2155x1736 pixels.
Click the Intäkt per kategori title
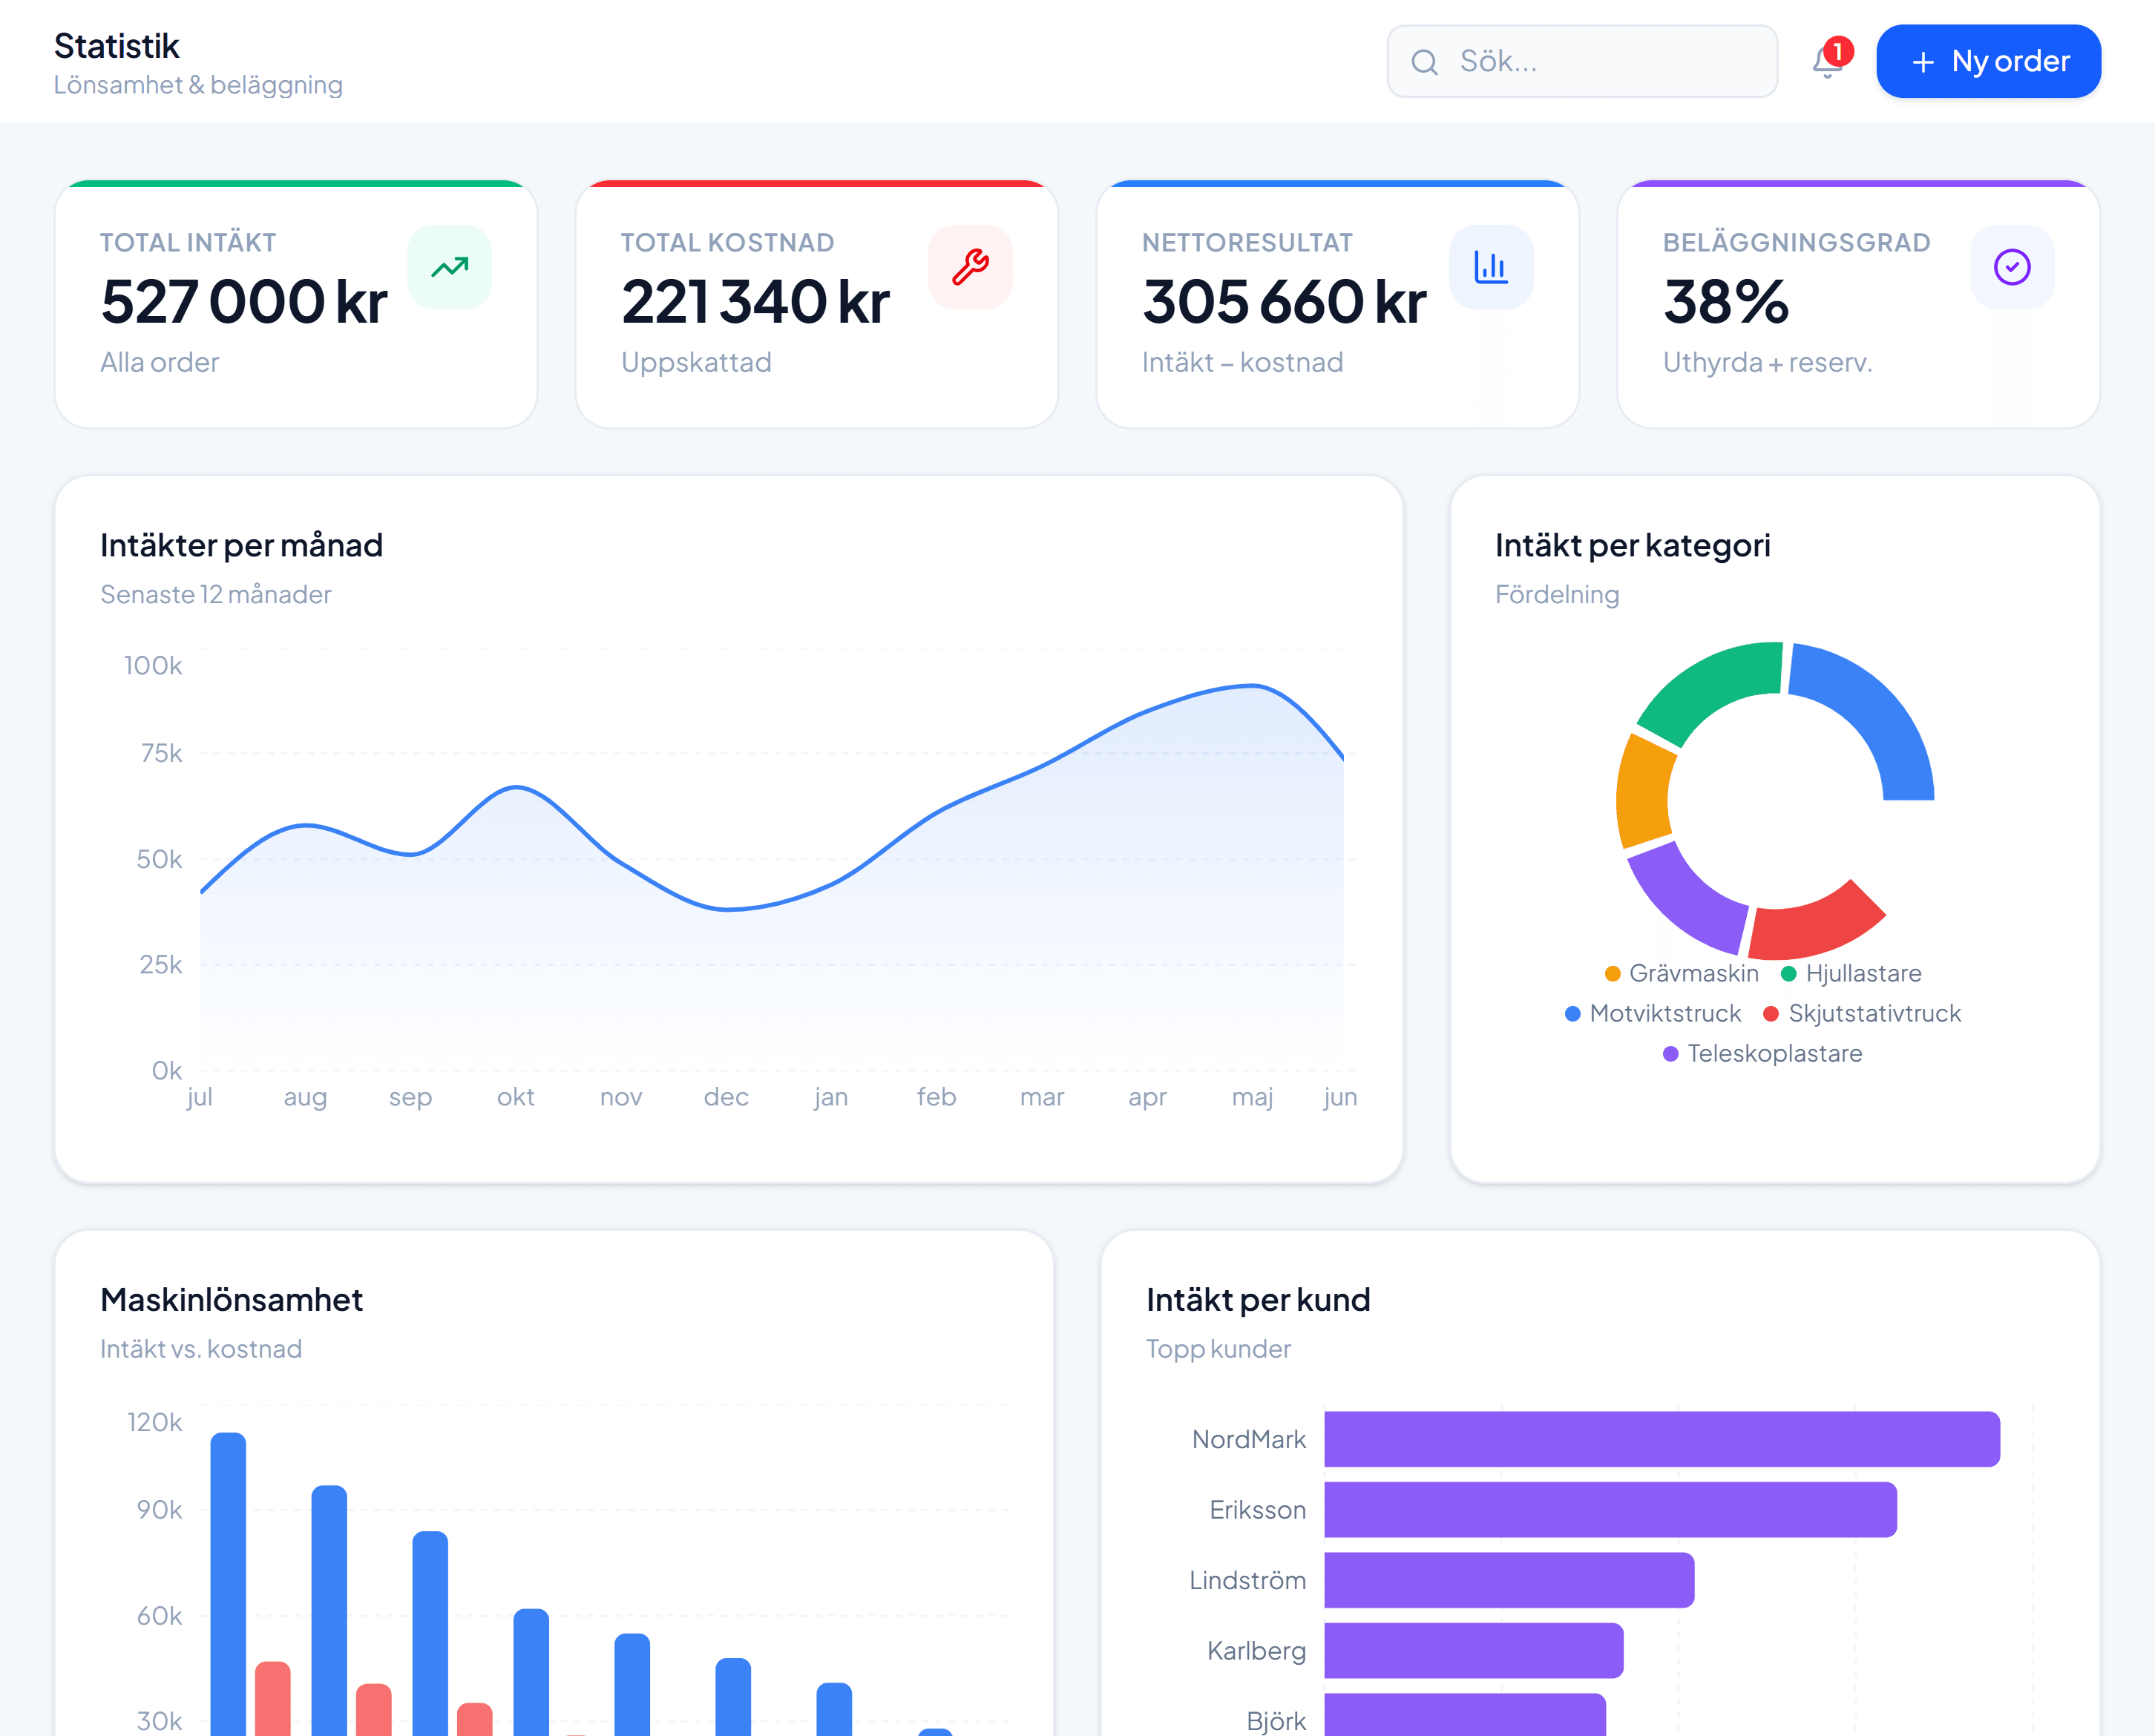(x=1632, y=545)
